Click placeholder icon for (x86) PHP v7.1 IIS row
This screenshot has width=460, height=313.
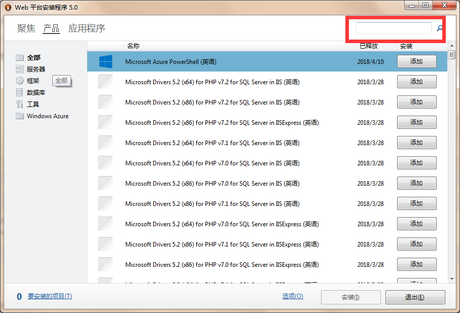pos(105,203)
